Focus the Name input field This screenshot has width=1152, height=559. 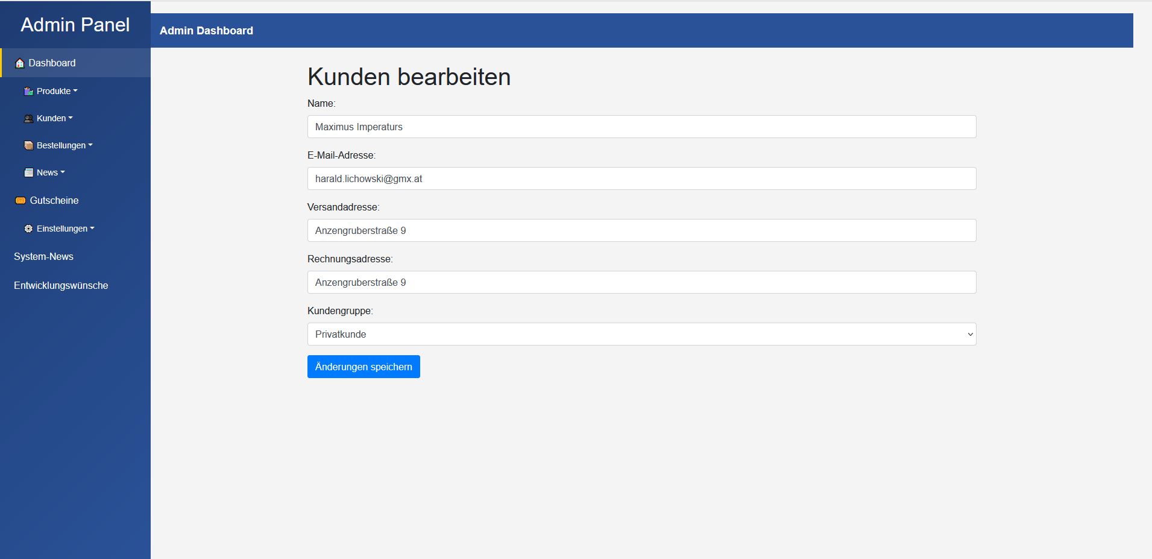coord(641,127)
